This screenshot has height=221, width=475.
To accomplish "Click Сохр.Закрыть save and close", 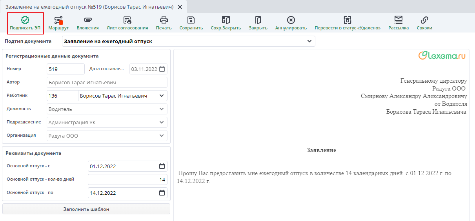I will [x=226, y=20].
